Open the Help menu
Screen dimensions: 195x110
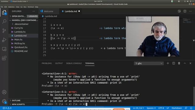click(x=37, y=7)
